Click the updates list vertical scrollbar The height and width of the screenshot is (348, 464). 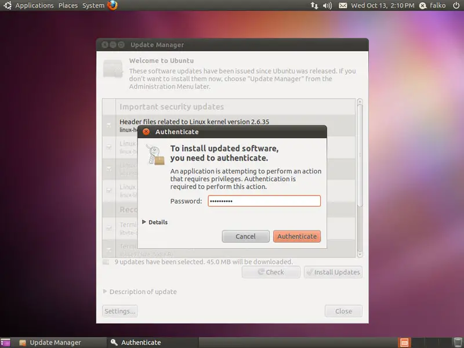(360, 155)
